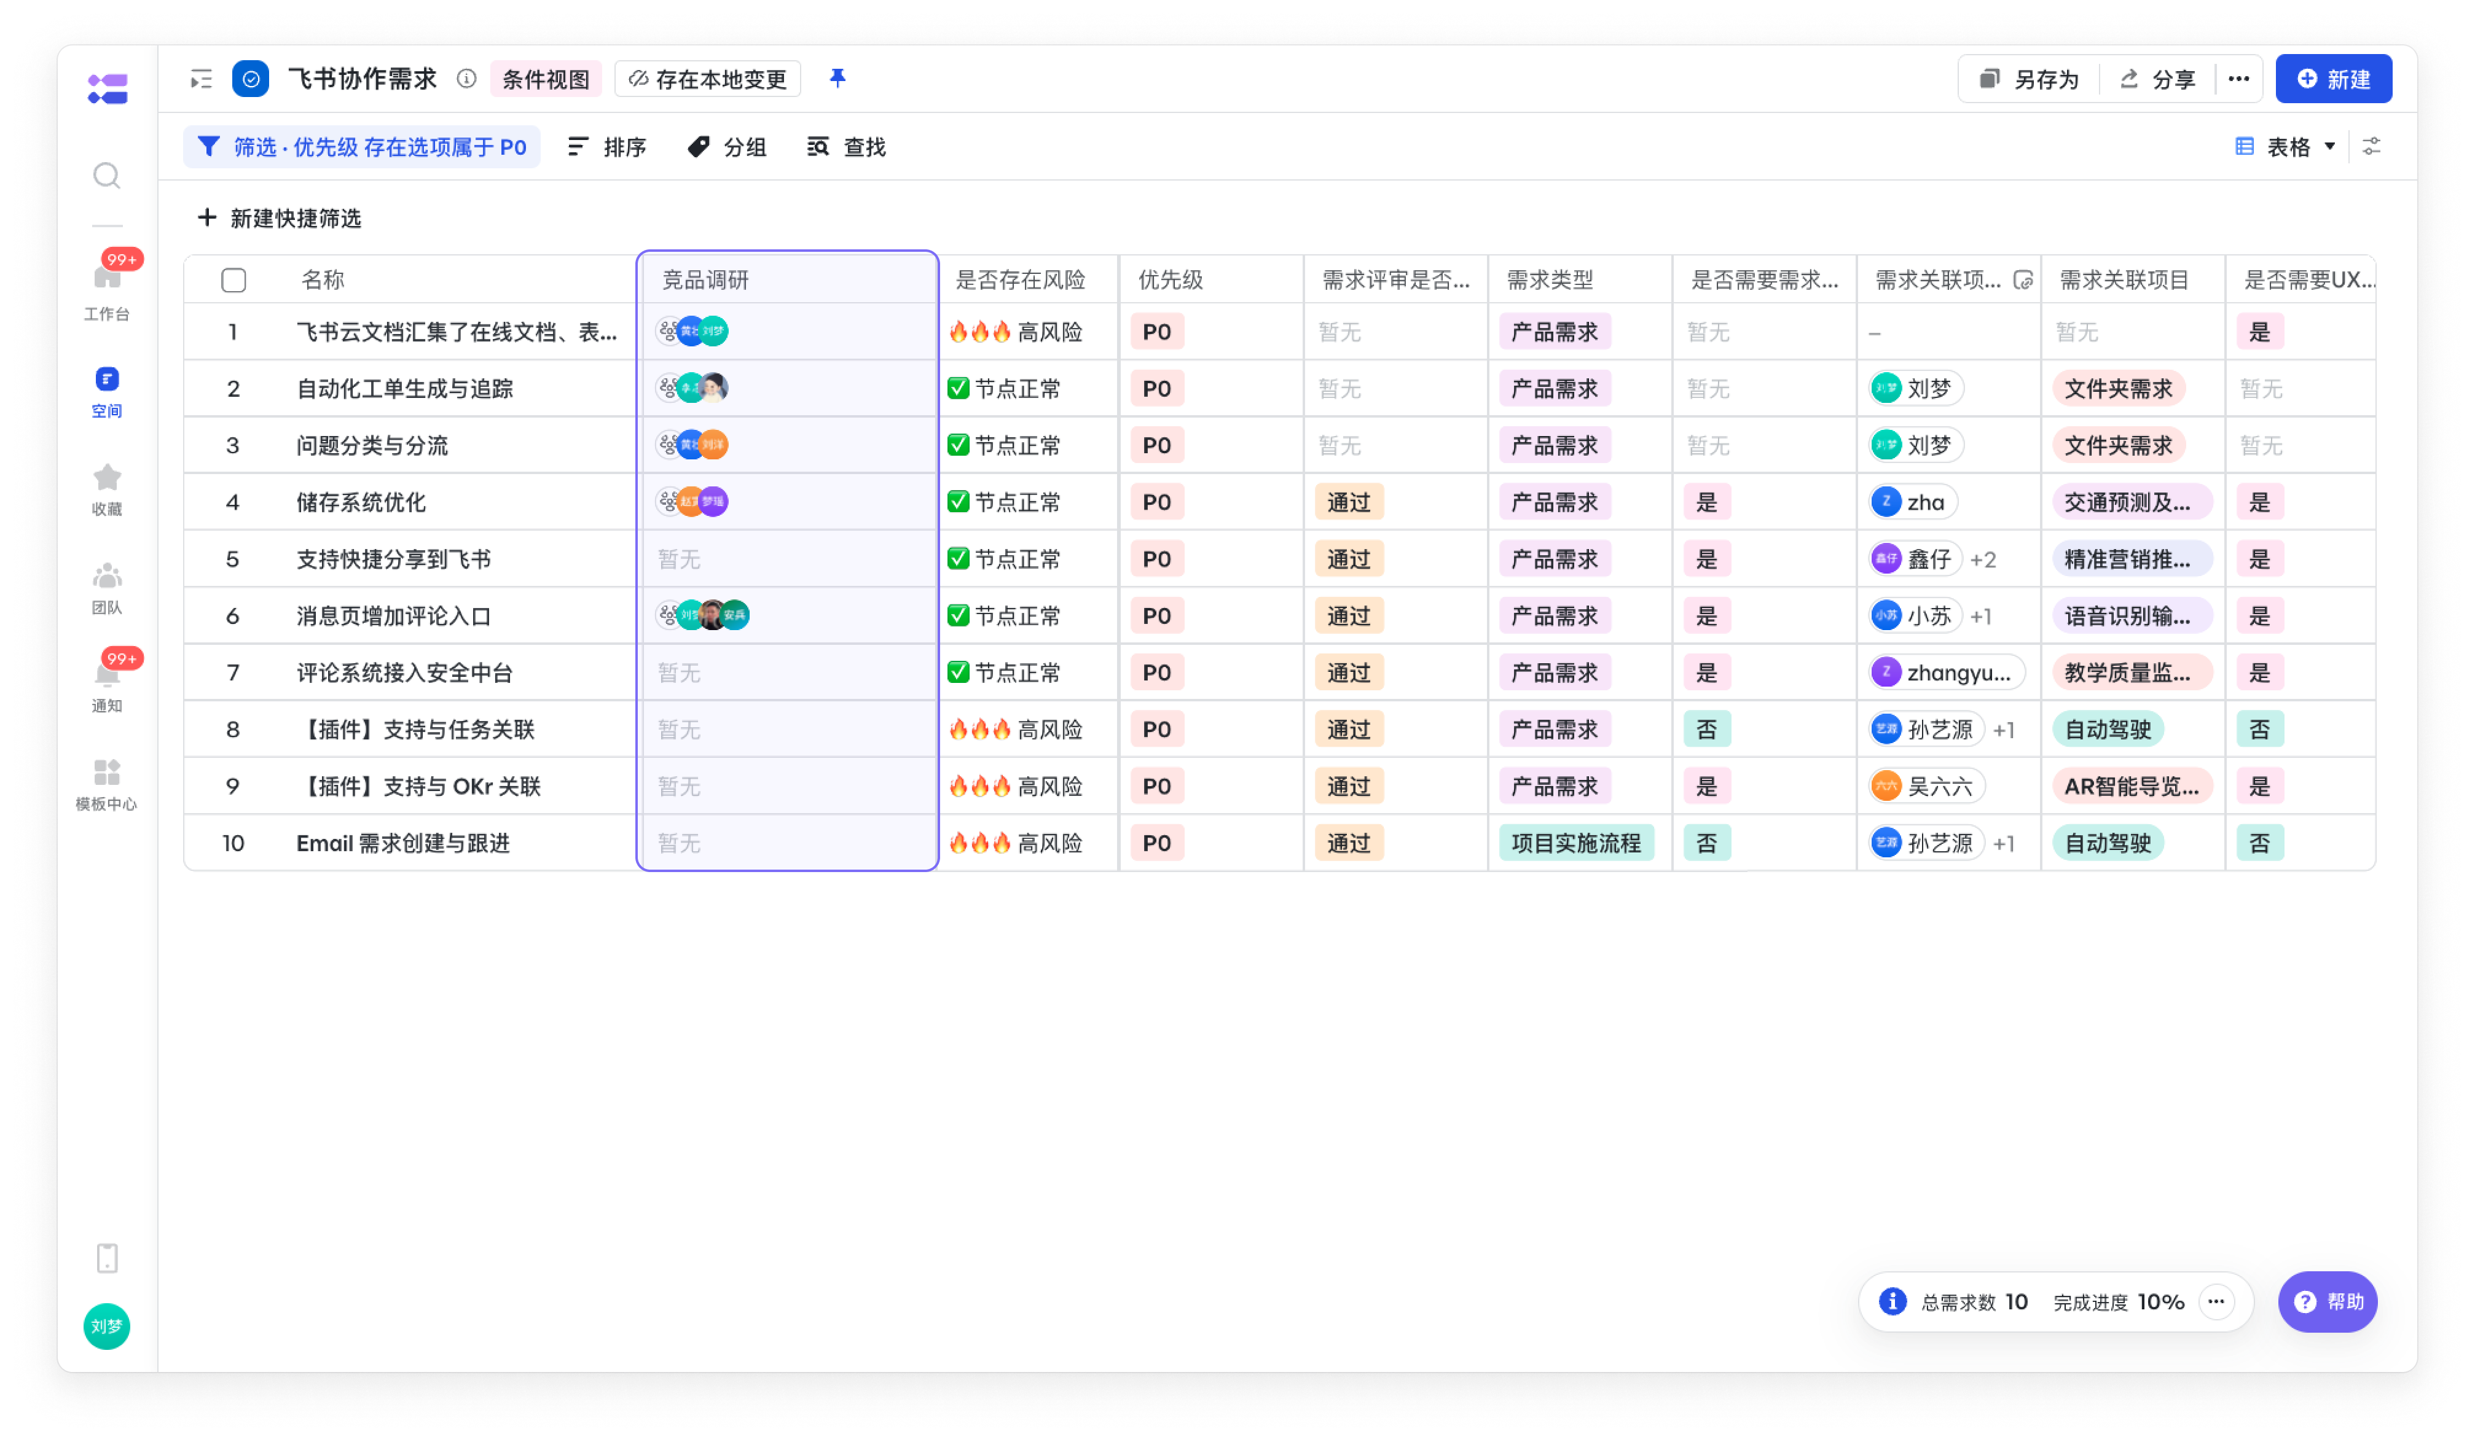Open the 表格 view type dropdown

2286,146
